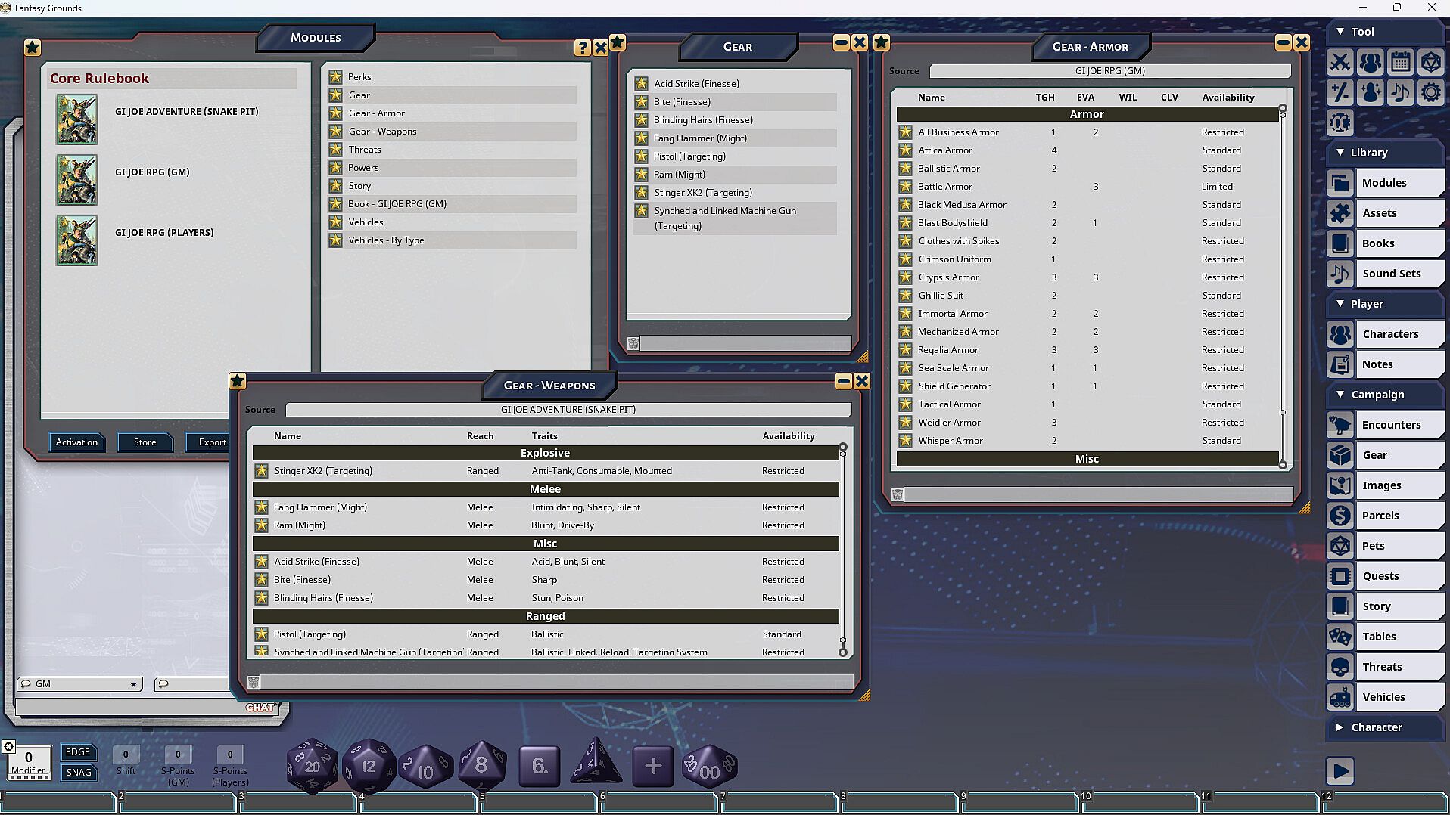The width and height of the screenshot is (1450, 815).
Task: Collapse the Campaign section header
Action: pos(1385,395)
